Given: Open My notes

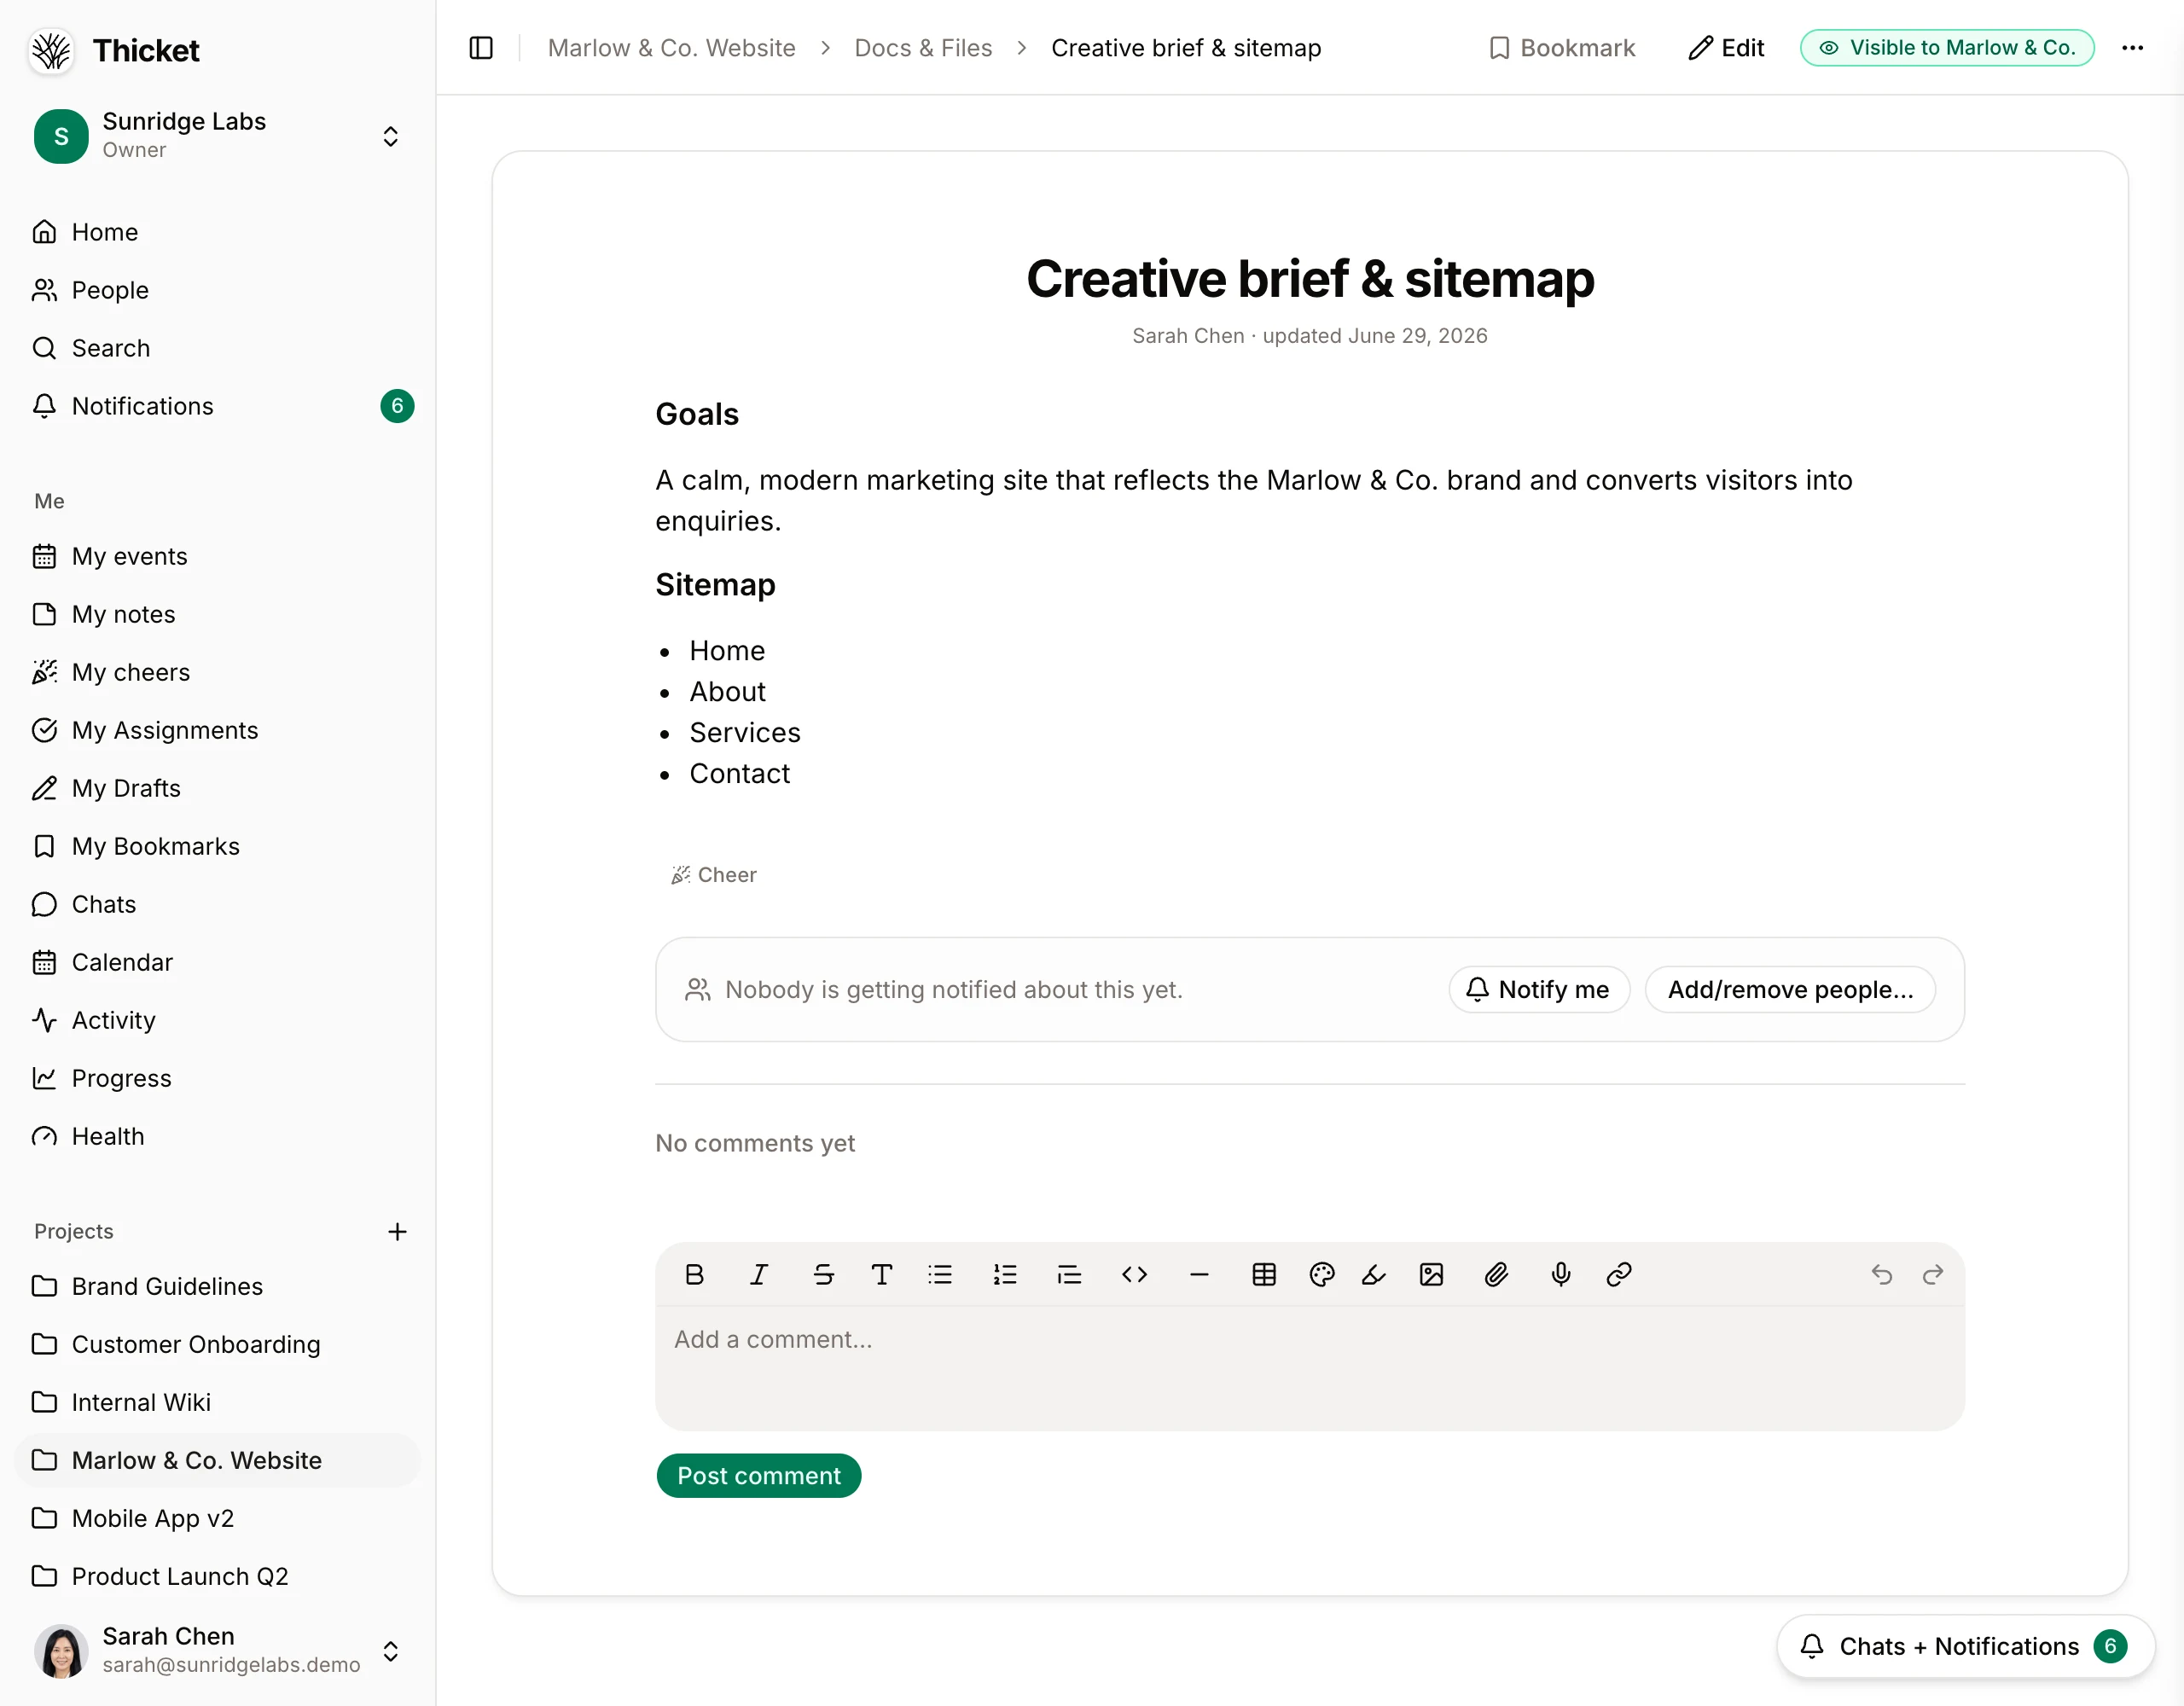Looking at the screenshot, I should click(217, 614).
